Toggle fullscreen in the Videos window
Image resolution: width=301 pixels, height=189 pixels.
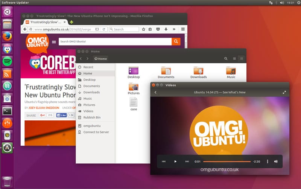coord(284,92)
